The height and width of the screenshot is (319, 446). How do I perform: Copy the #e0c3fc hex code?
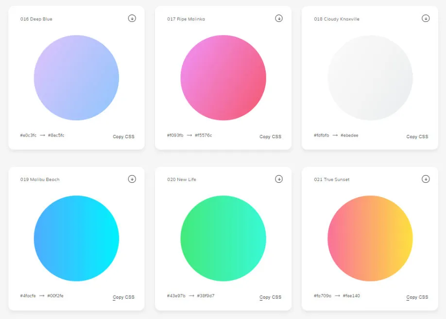(x=28, y=135)
